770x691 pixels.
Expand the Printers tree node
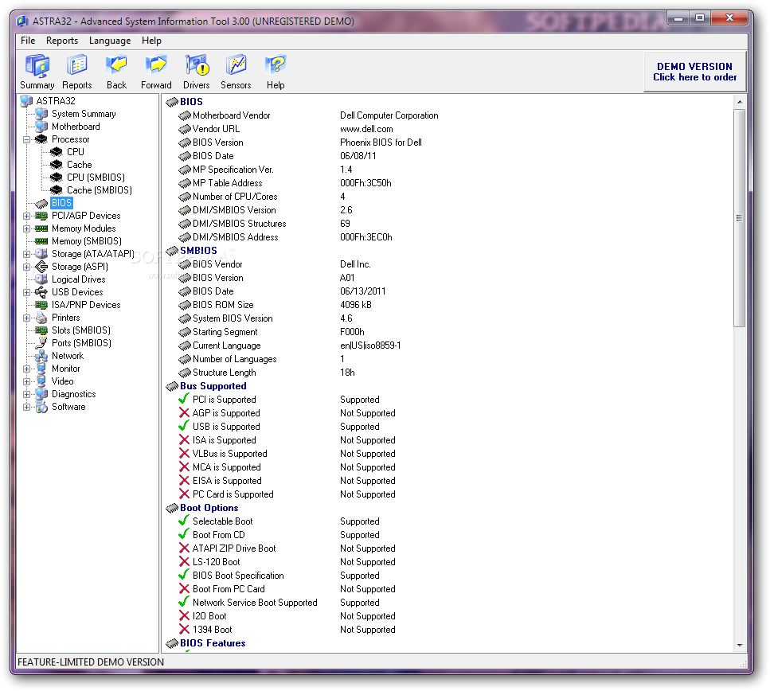26,318
